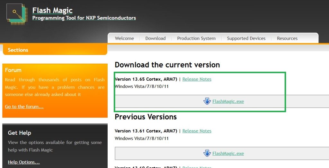Download FlashMagic.exe for previous version 13.61
The height and width of the screenshot is (168, 329).
[228, 154]
